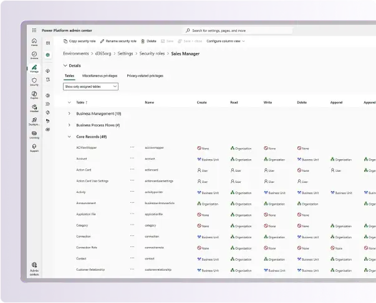This screenshot has width=376, height=303.
Task: Open the Security shield in sidebar
Action: [x=34, y=81]
